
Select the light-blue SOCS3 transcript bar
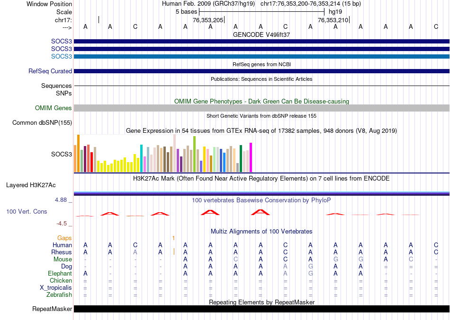261,56
